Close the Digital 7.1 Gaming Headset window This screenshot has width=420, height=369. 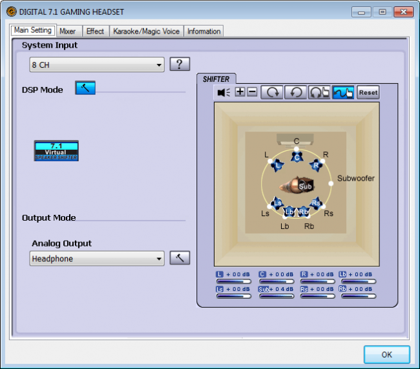403,12
